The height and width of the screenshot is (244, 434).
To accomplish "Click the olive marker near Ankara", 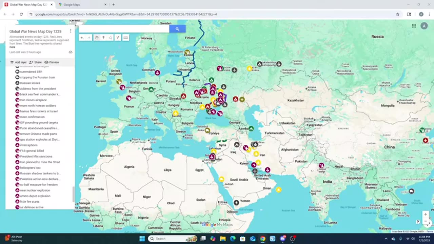I will (x=207, y=130).
